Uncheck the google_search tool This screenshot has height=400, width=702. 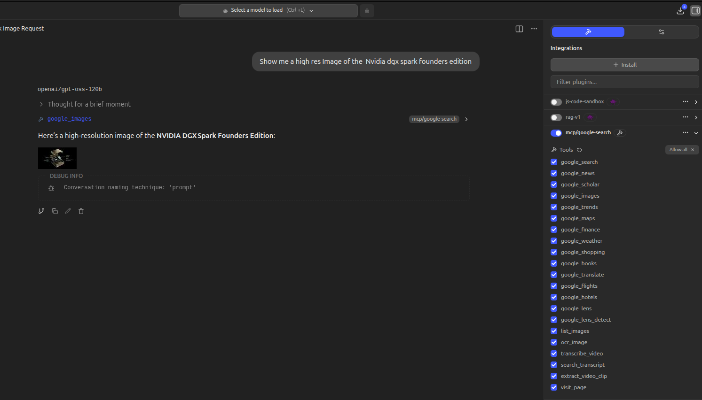(554, 162)
